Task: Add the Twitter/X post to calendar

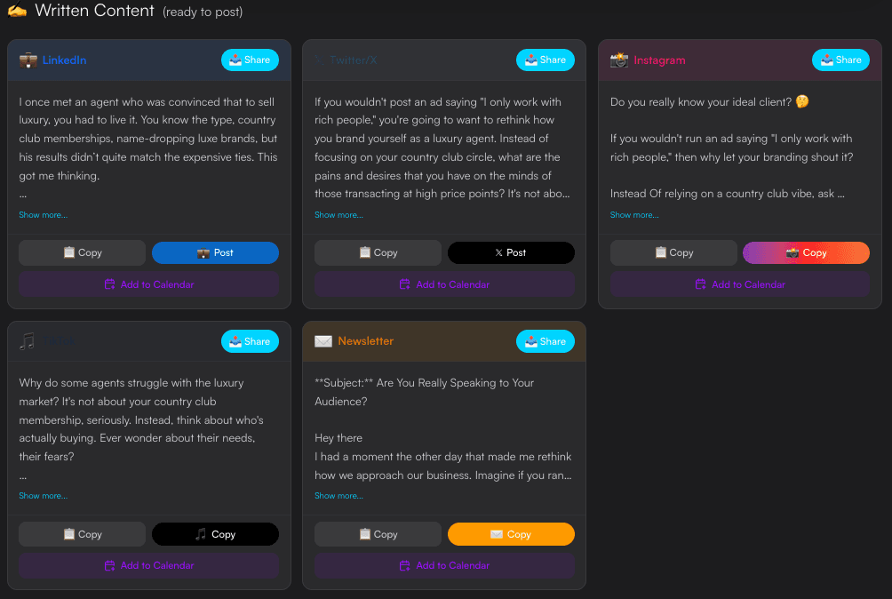Action: (x=444, y=284)
